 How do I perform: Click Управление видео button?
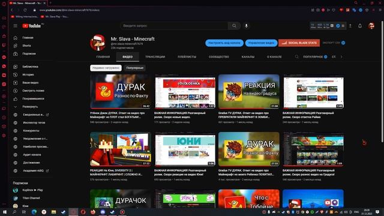pos(262,43)
